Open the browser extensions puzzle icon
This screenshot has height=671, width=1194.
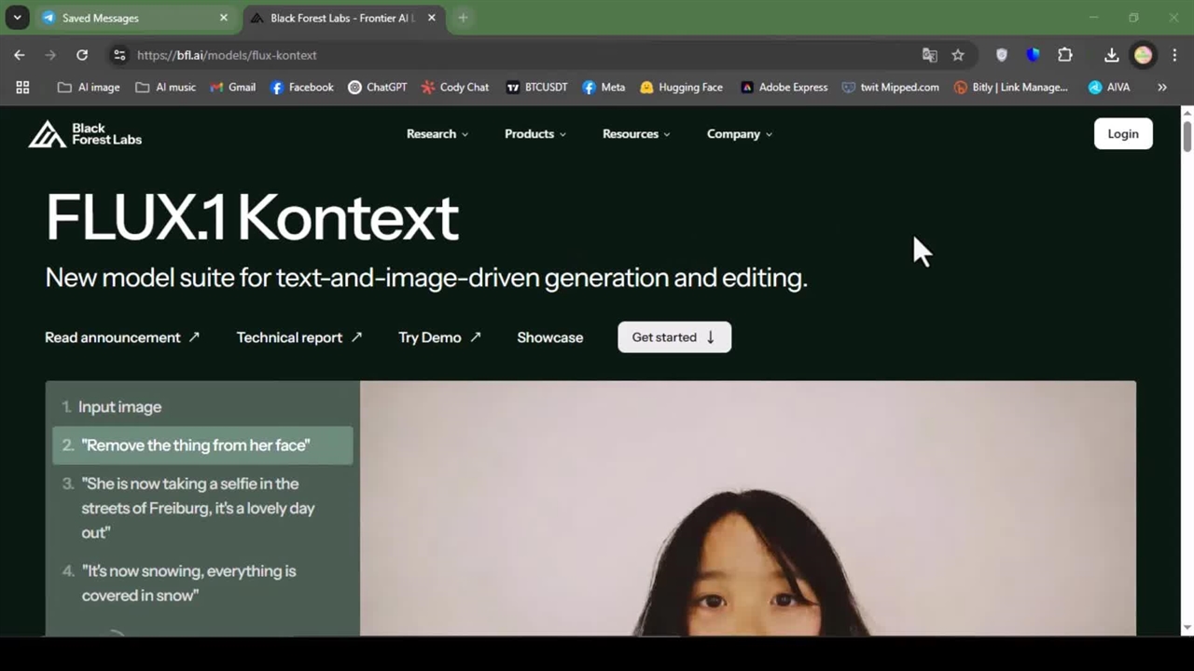pyautogui.click(x=1064, y=55)
